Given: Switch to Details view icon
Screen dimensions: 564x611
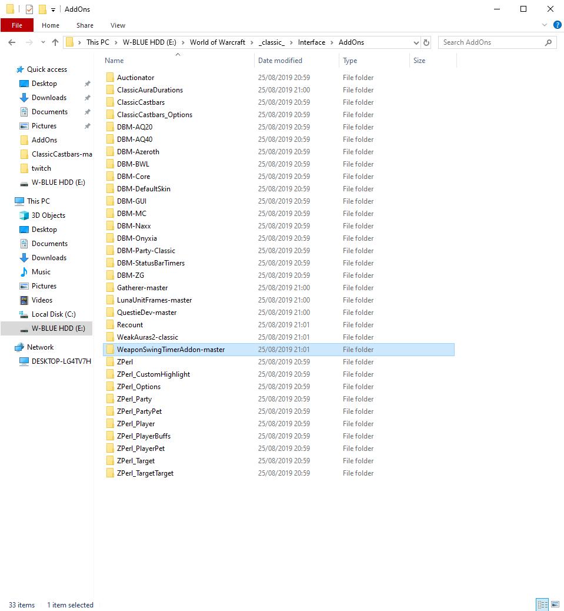Looking at the screenshot, I should tap(542, 605).
